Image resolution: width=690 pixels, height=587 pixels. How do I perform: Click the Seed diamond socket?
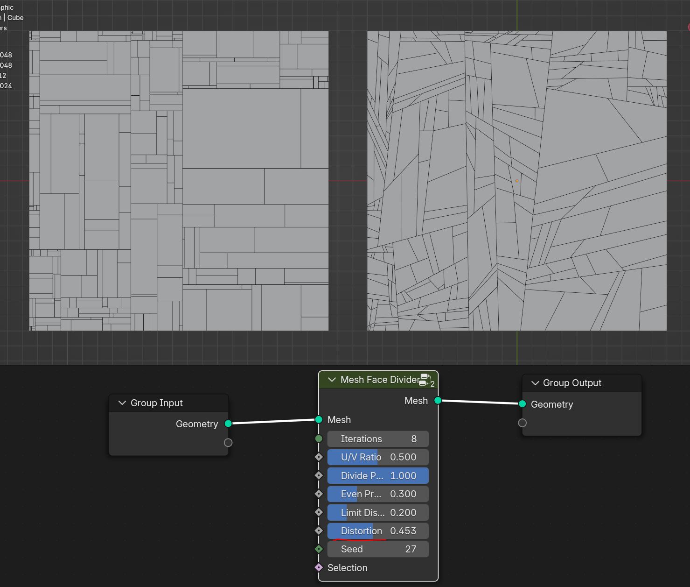pos(319,549)
